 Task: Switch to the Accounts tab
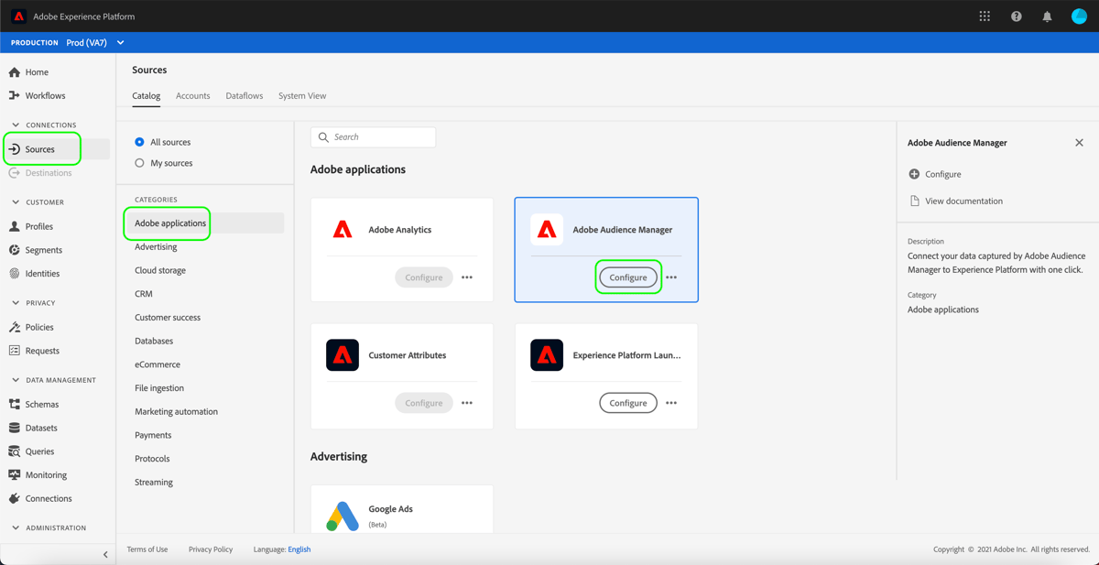pos(192,95)
